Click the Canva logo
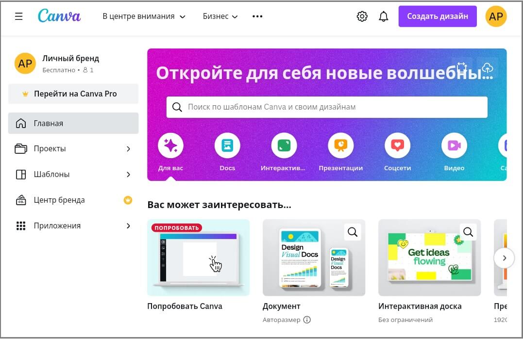The image size is (523, 339). 59,16
